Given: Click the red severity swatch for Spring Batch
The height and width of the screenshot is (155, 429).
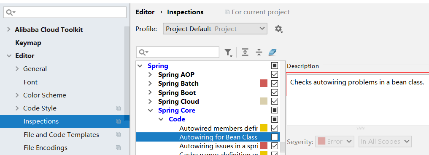Looking at the screenshot, I should coord(264,83).
